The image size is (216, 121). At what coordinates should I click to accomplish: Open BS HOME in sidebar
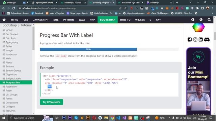(7, 30)
